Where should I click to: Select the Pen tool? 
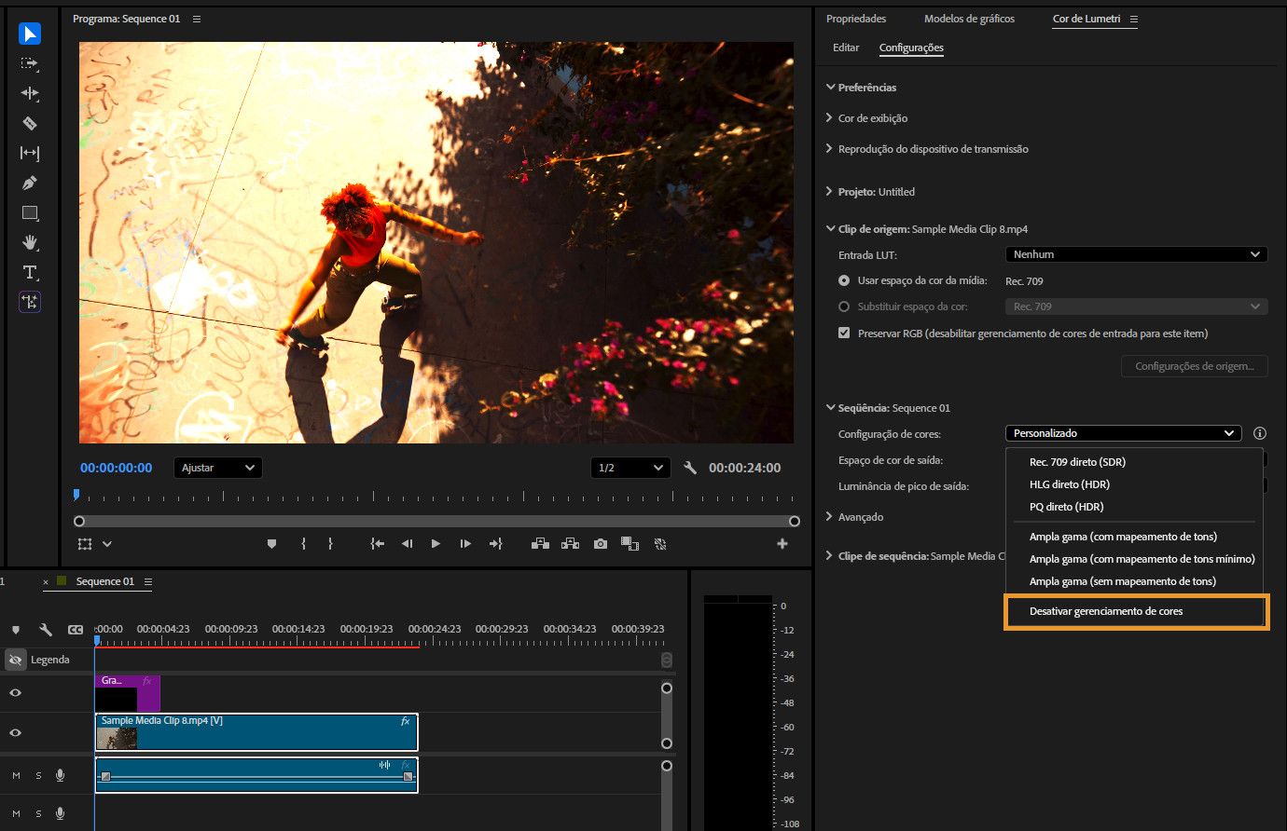(x=30, y=183)
